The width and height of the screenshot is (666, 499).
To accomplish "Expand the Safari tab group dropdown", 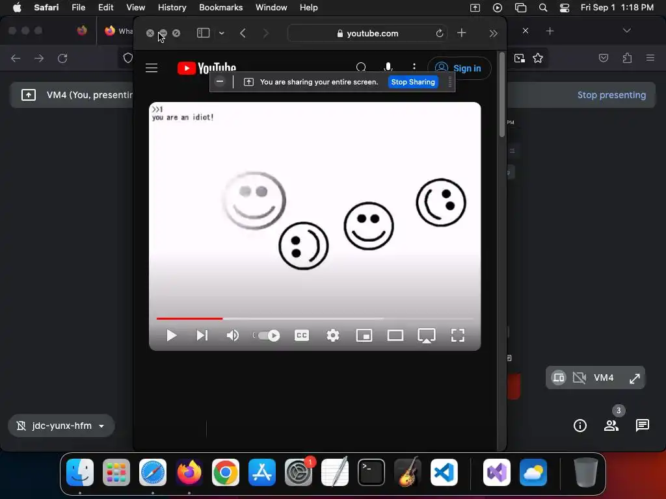I will click(222, 33).
